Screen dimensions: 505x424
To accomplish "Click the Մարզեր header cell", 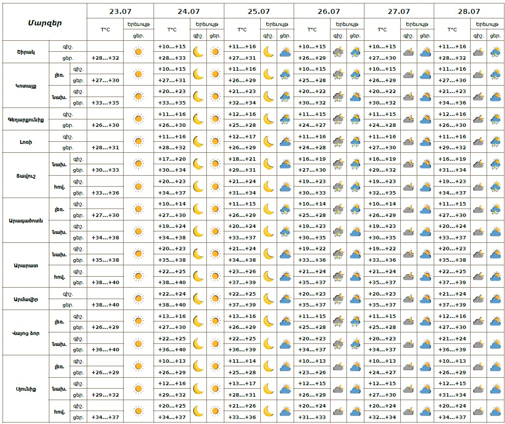I will tap(45, 22).
